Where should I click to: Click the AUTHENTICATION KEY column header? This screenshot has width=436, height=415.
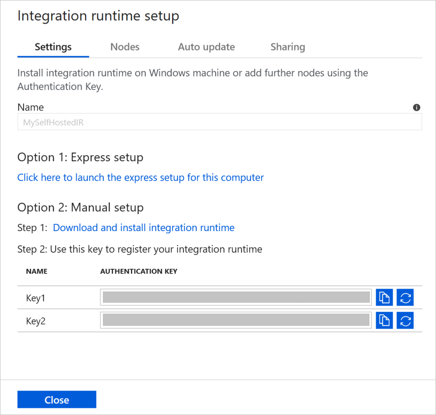tap(139, 271)
